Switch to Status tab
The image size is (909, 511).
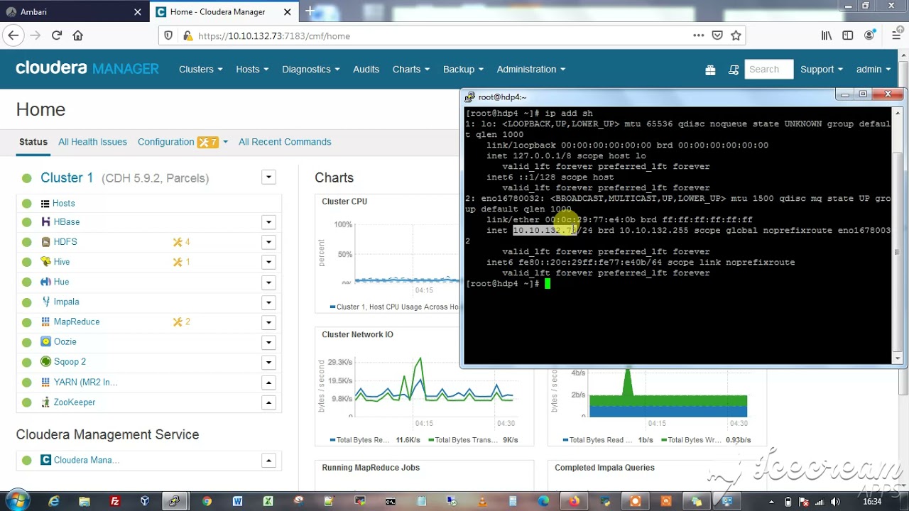click(33, 142)
